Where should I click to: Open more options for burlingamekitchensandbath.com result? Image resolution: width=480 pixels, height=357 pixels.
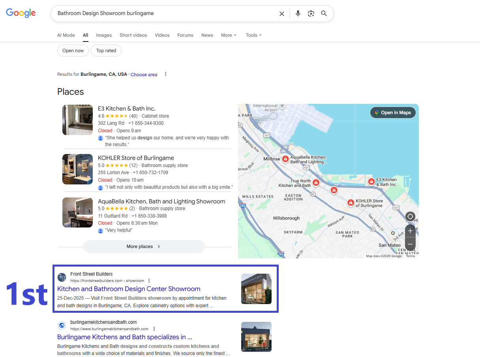(x=154, y=329)
